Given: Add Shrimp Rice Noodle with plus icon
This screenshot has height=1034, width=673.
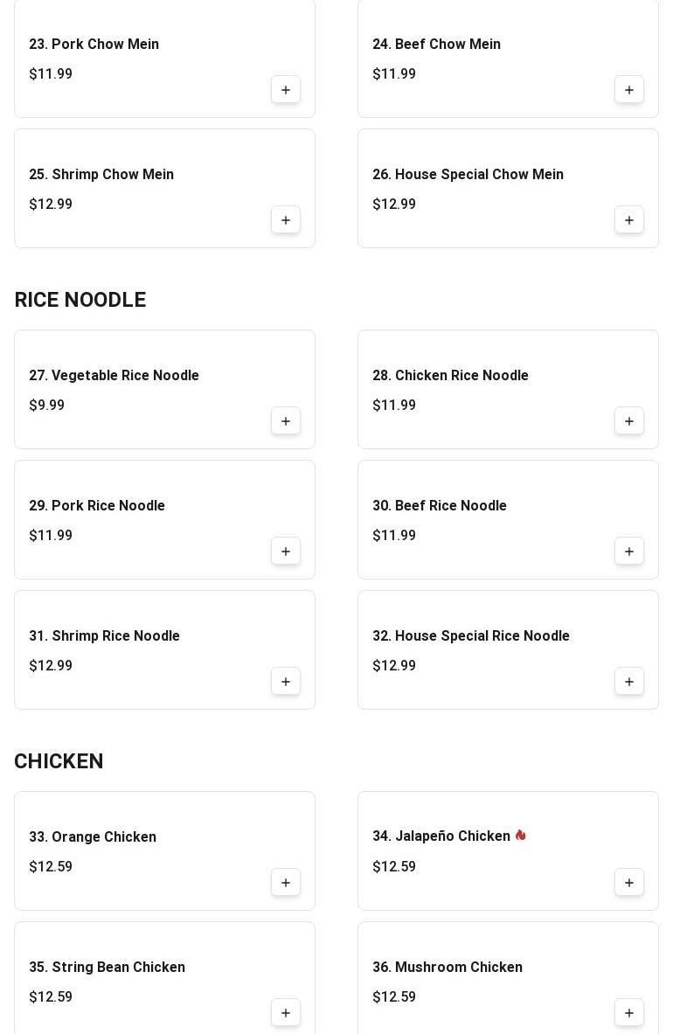Looking at the screenshot, I should click(286, 681).
